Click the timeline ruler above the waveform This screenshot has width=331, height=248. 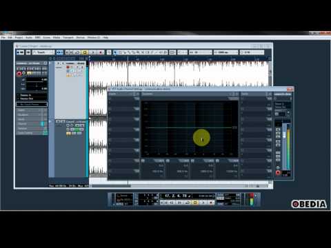point(179,59)
